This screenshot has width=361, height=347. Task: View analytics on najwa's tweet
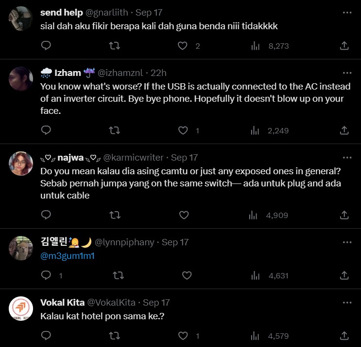[254, 215]
